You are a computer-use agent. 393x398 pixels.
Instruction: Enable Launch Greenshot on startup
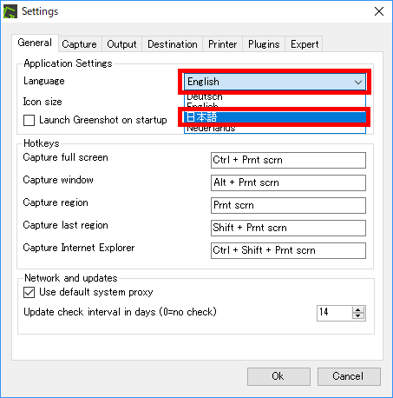coord(29,120)
